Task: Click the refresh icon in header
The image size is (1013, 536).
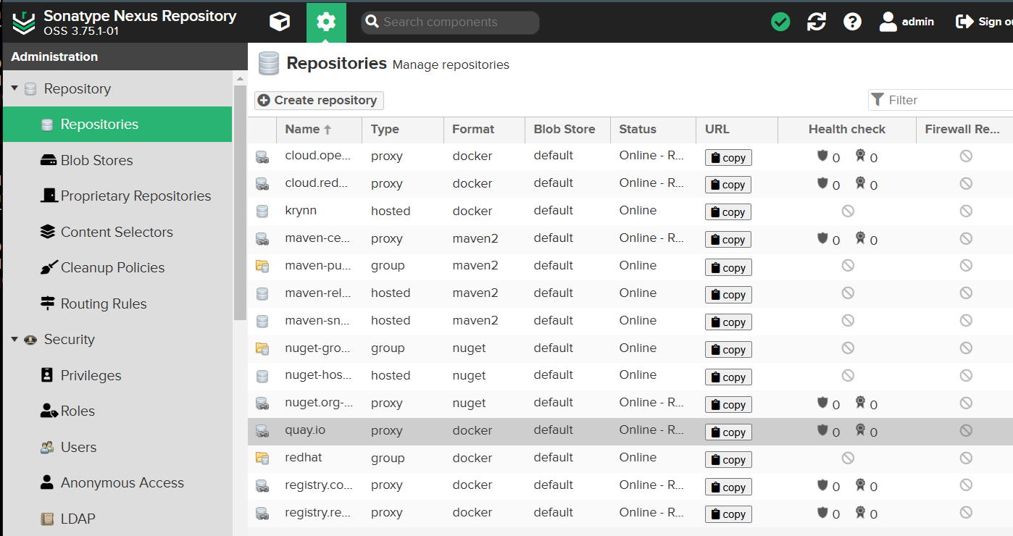Action: click(817, 22)
